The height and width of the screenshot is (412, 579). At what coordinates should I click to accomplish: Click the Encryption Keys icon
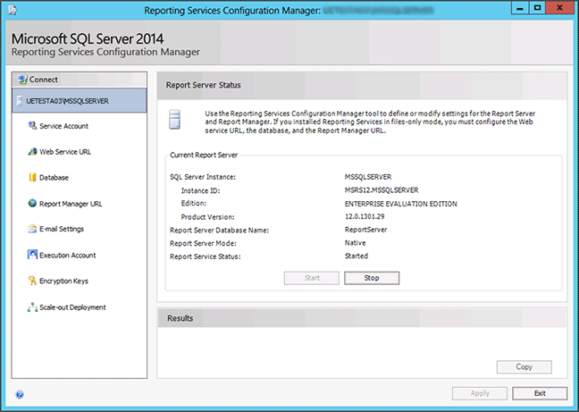32,281
